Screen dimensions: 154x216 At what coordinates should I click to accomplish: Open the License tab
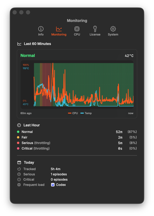click(95, 31)
